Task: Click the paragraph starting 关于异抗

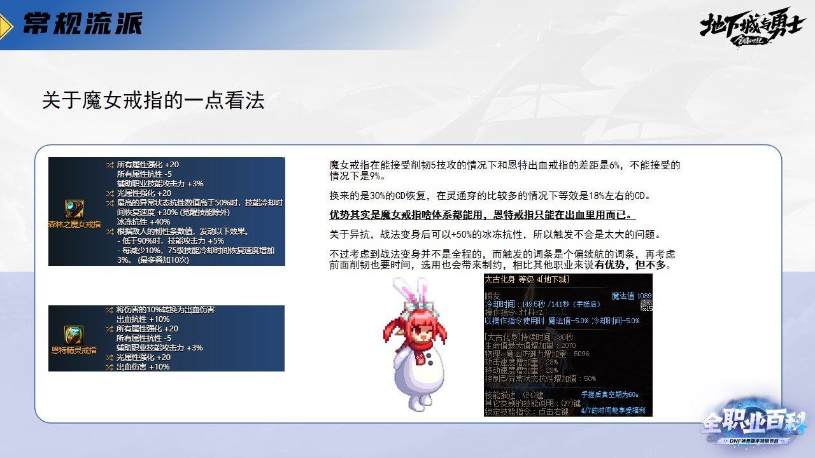Action: 496,233
